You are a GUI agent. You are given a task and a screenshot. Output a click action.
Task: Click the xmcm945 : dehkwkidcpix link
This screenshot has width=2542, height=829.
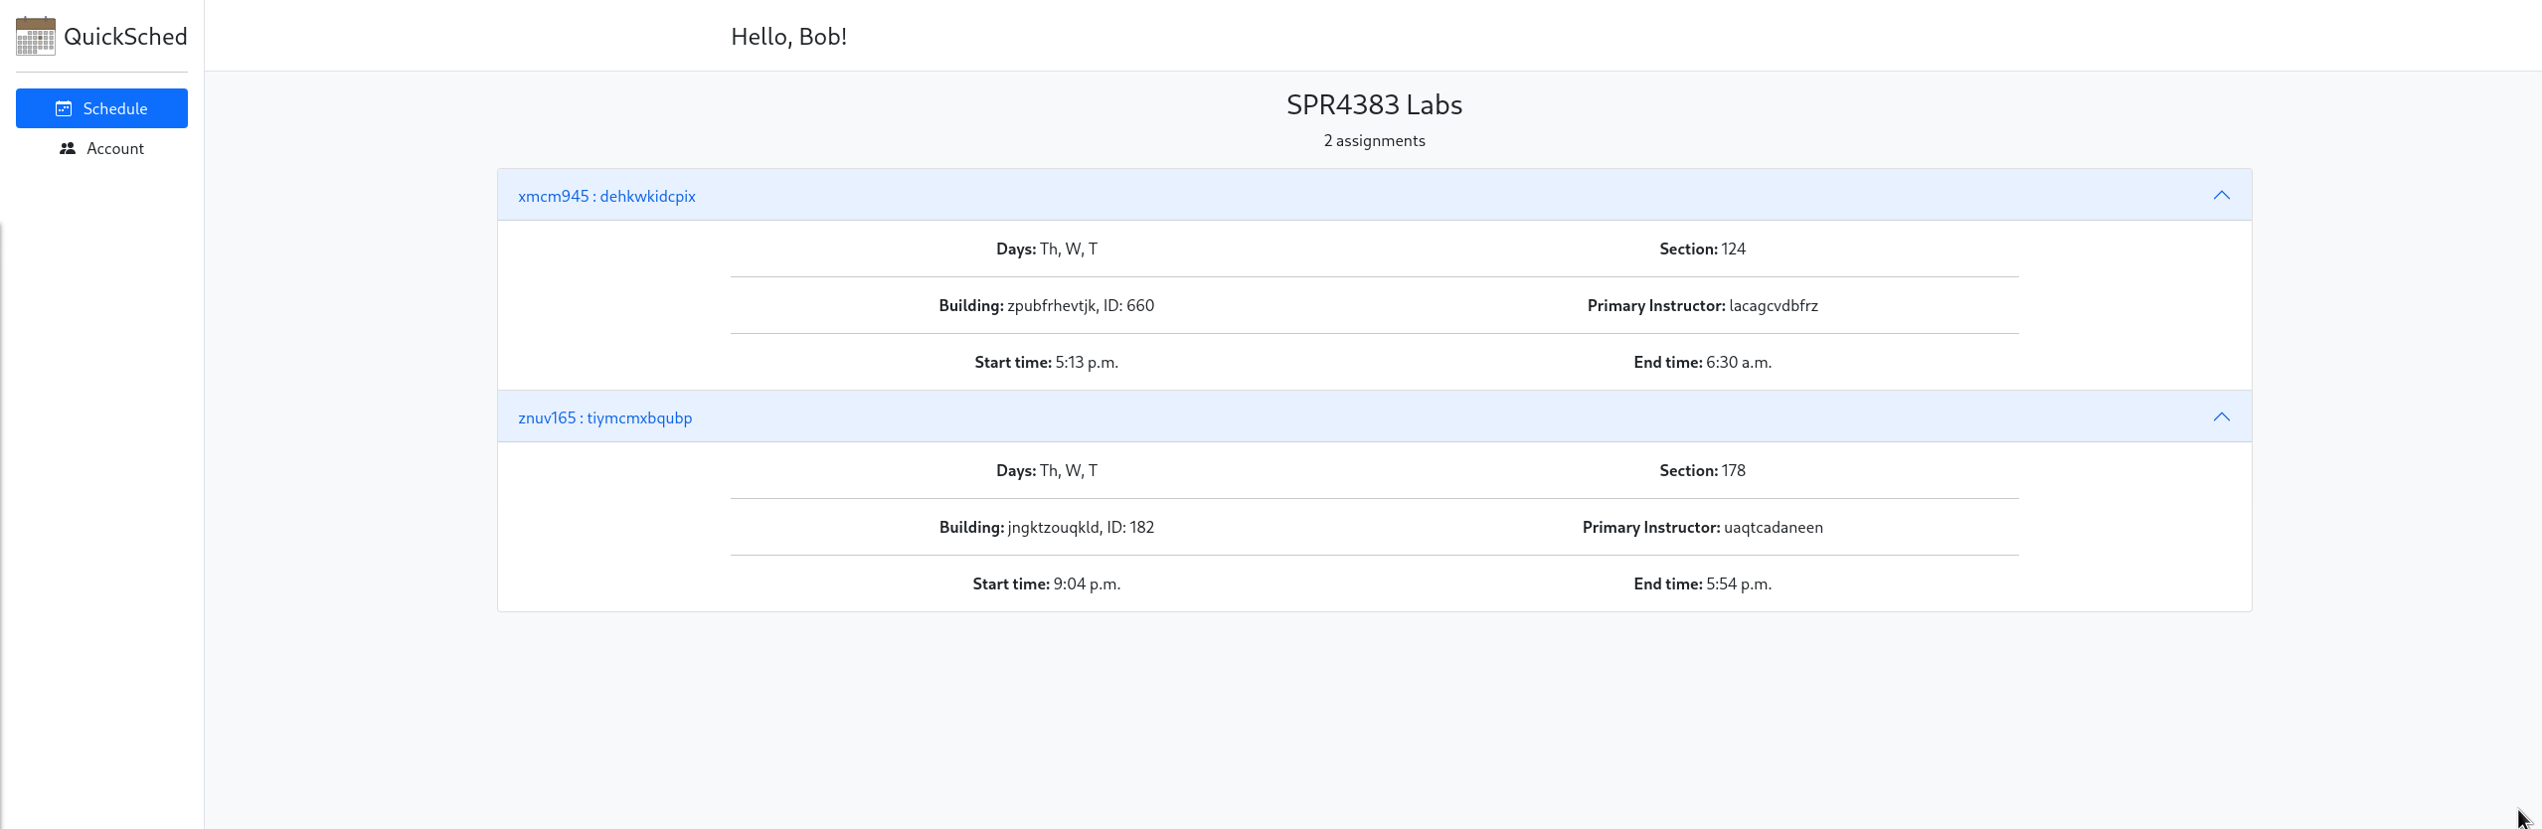pyautogui.click(x=606, y=196)
